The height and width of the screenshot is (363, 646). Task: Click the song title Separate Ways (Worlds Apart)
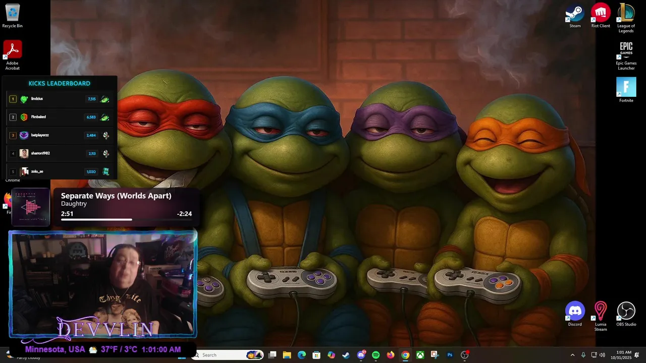(116, 196)
